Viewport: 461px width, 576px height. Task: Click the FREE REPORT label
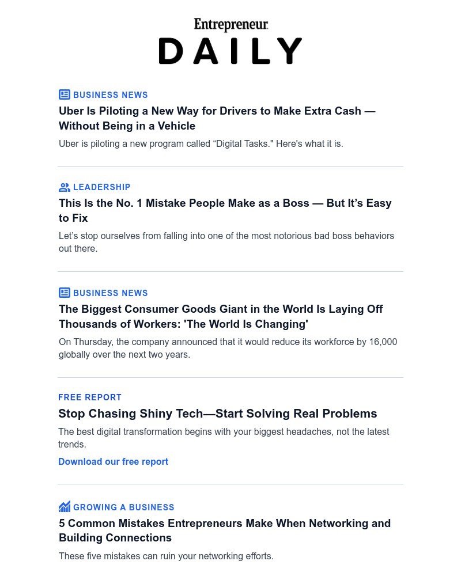(x=90, y=397)
